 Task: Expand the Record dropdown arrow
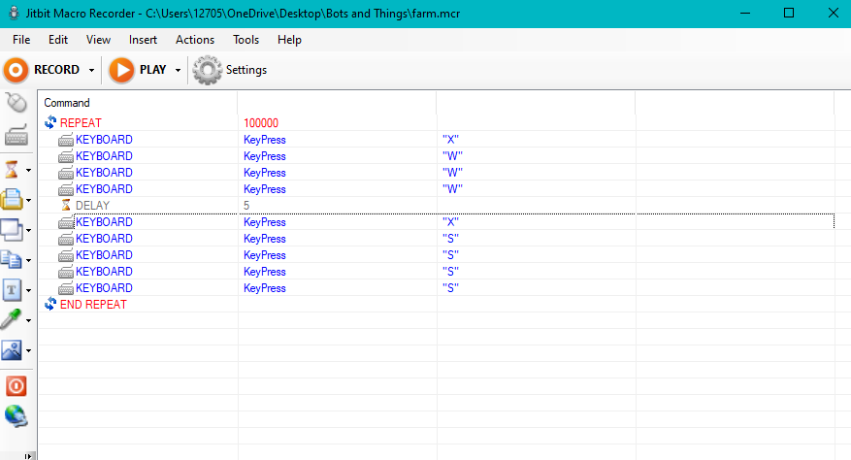[x=91, y=70]
